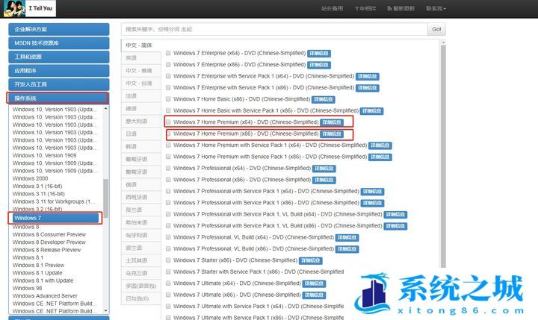
Task: Select Windows 7 in the OS list
Action: [55, 218]
